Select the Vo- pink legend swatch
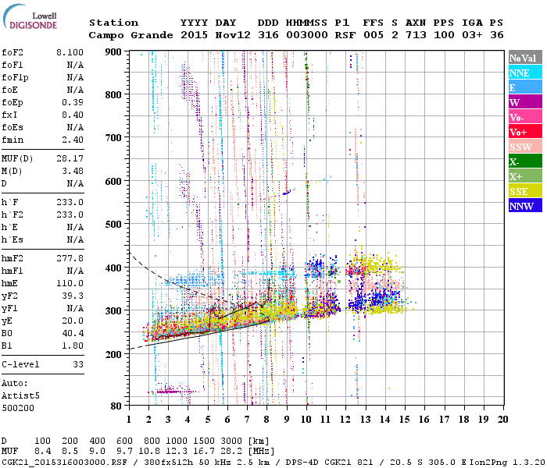This screenshot has width=547, height=468. (525, 117)
